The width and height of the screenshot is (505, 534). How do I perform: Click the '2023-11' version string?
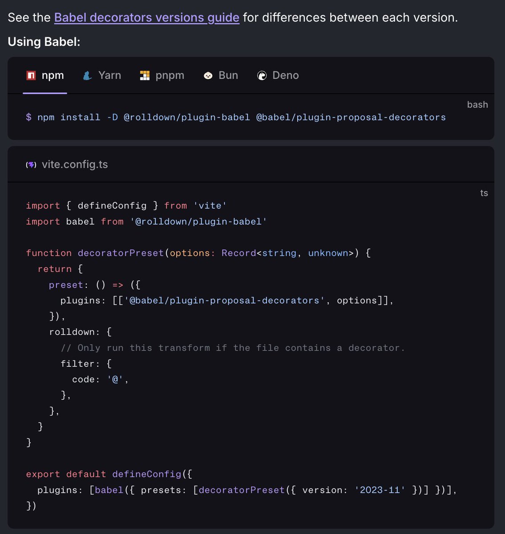coord(380,490)
